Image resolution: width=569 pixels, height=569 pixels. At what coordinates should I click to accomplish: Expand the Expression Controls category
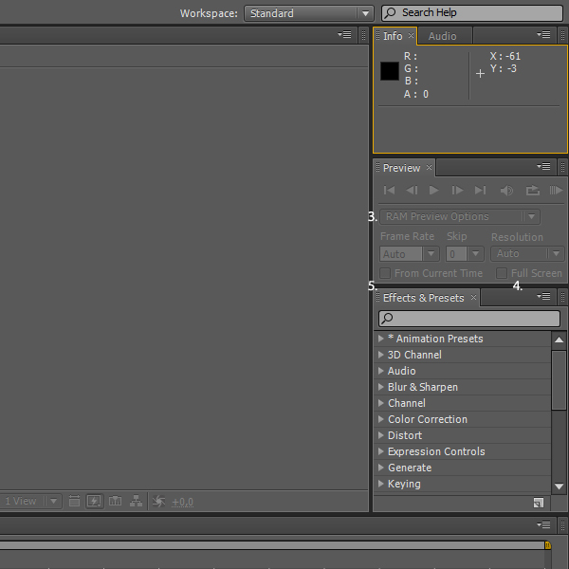click(380, 451)
